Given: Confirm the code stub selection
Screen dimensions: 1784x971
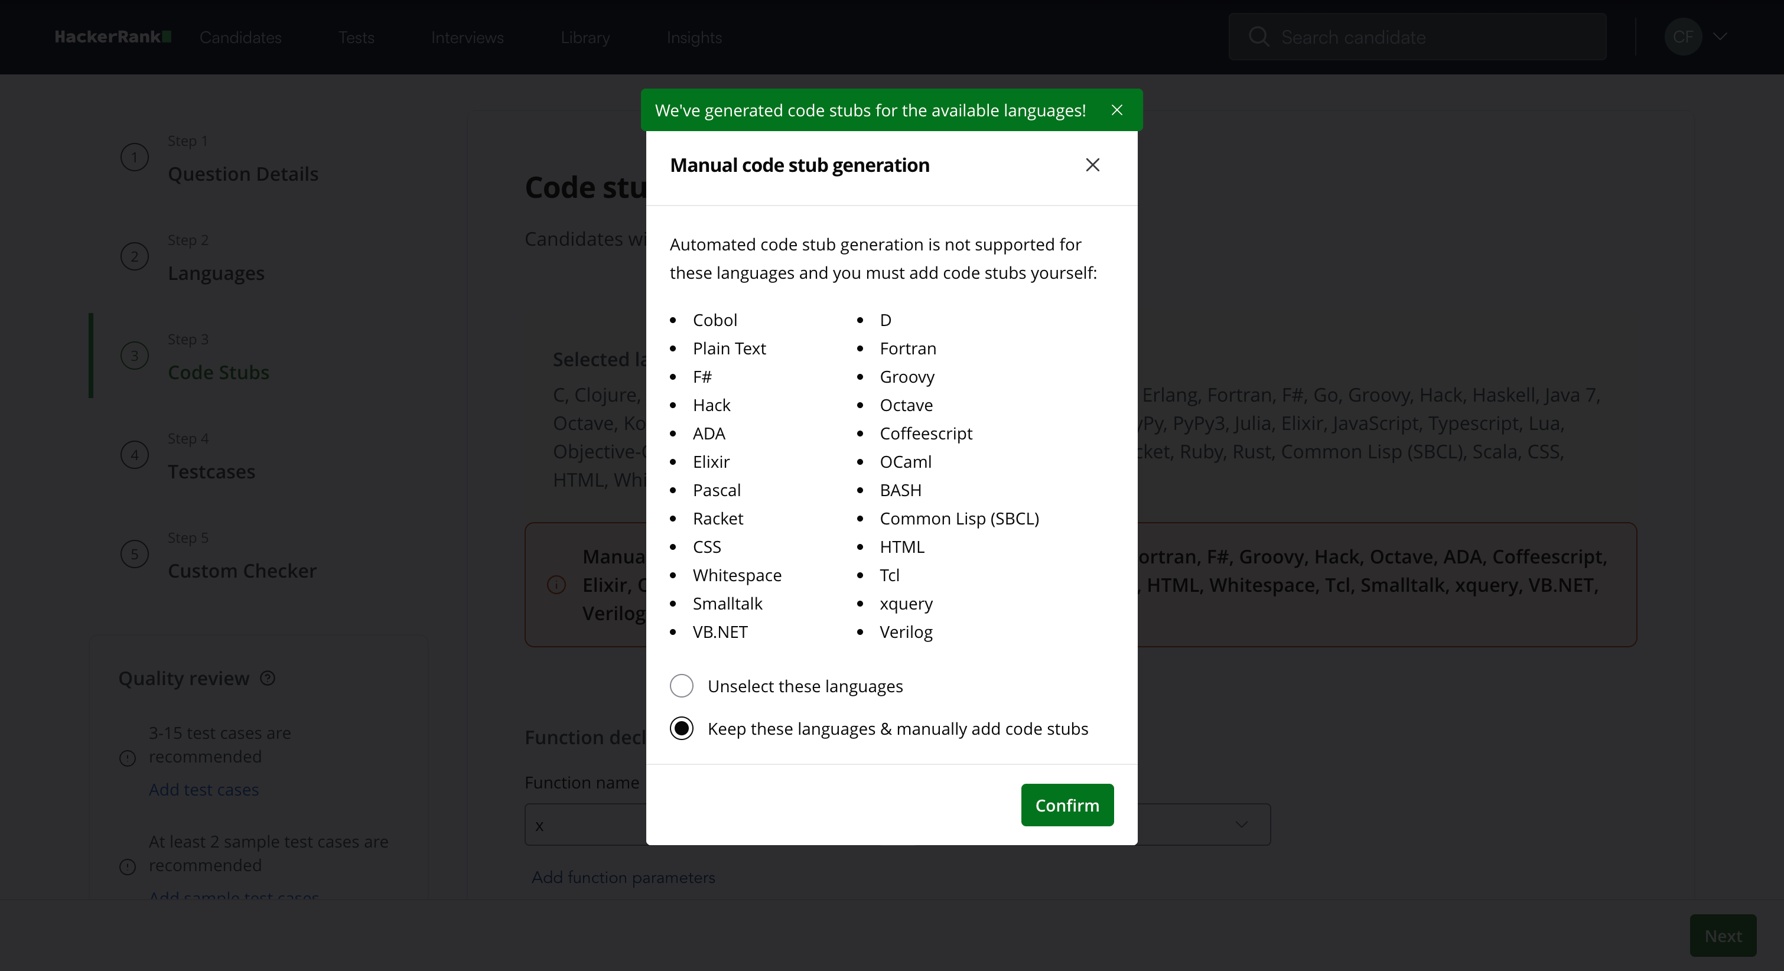Looking at the screenshot, I should [1067, 805].
